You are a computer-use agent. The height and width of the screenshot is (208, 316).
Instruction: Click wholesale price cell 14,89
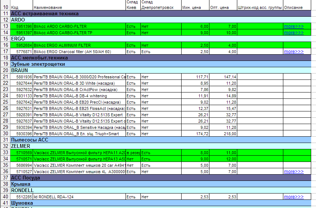(223, 96)
